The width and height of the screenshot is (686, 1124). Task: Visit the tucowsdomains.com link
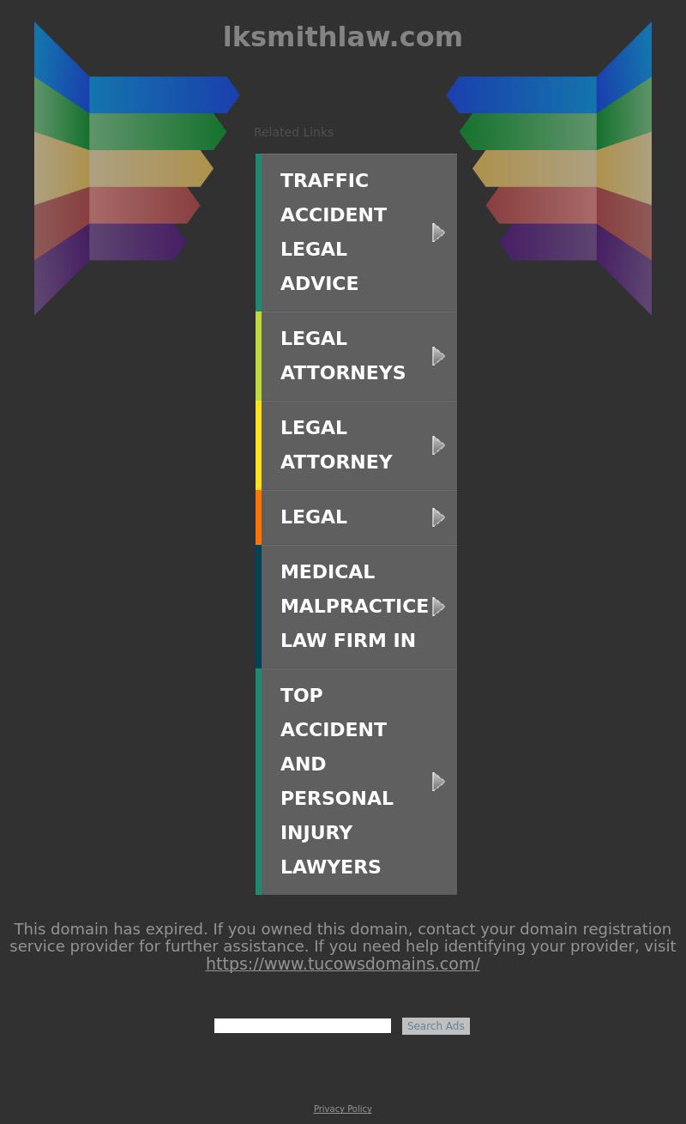(343, 964)
